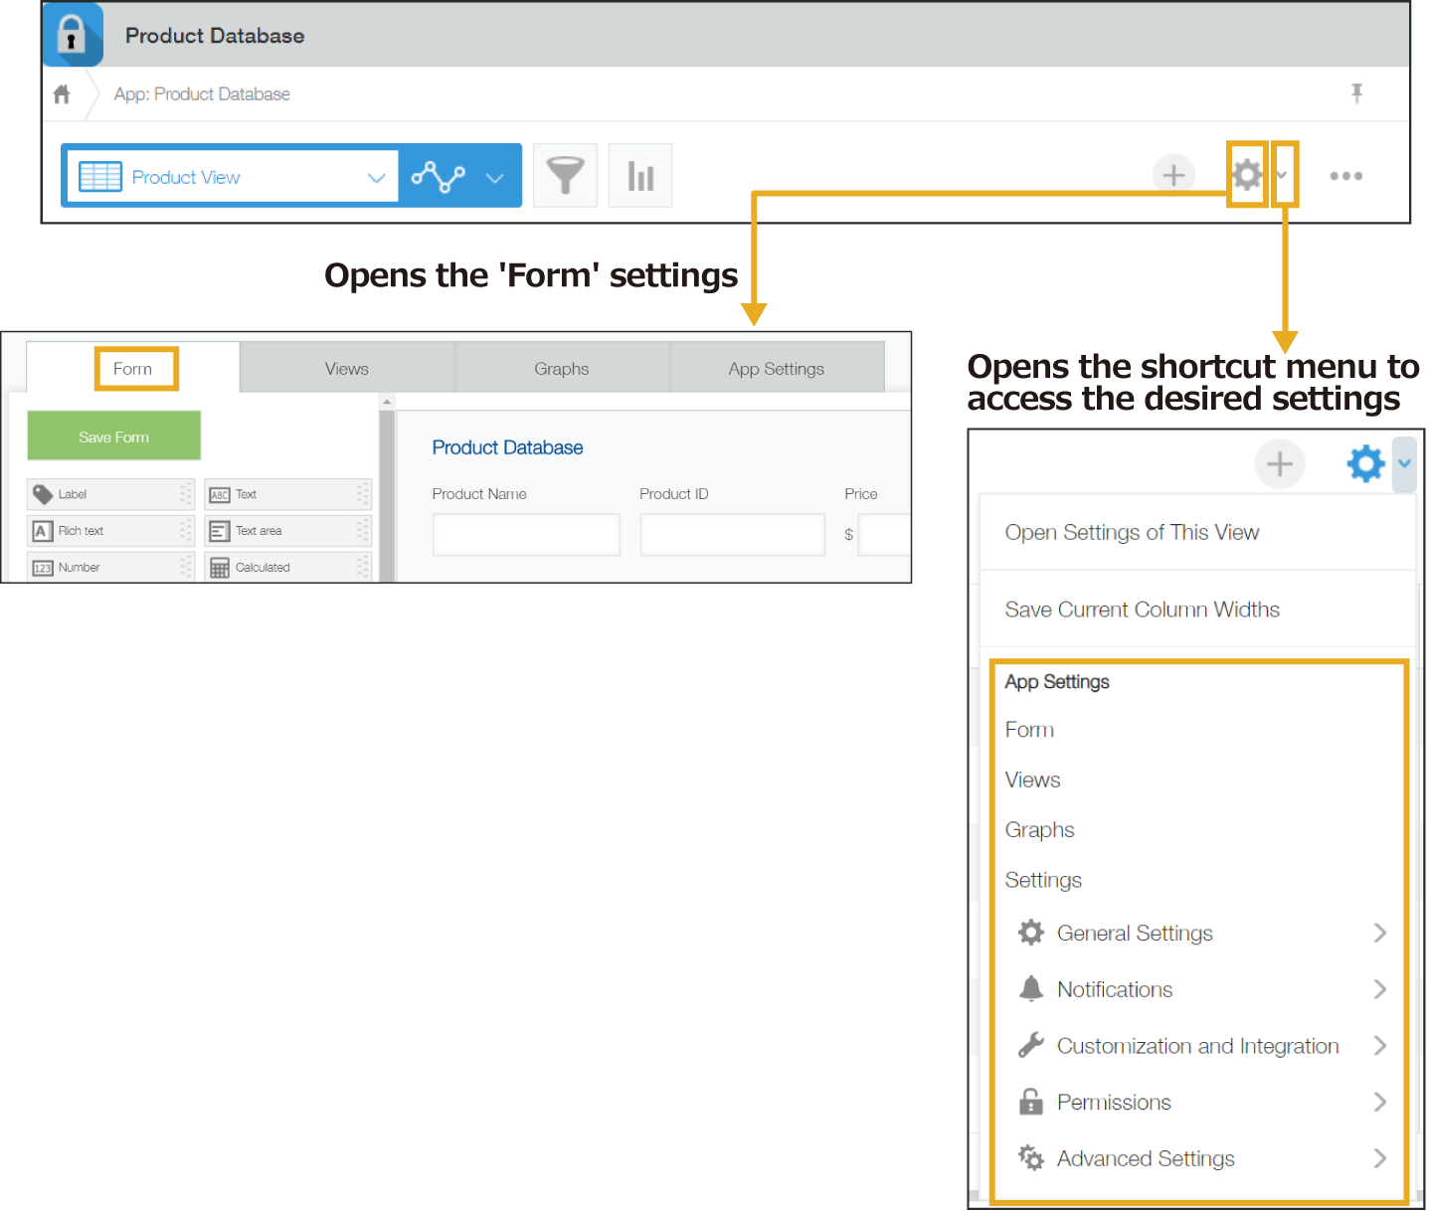Select Open Settings of This View
Viewport: 1430px width, 1211px height.
(x=1132, y=533)
